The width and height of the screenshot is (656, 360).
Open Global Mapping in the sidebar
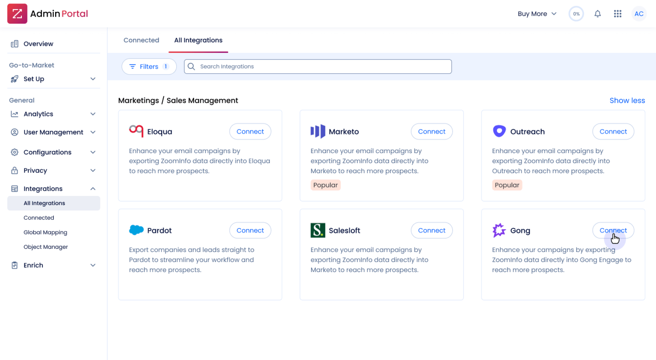point(45,232)
